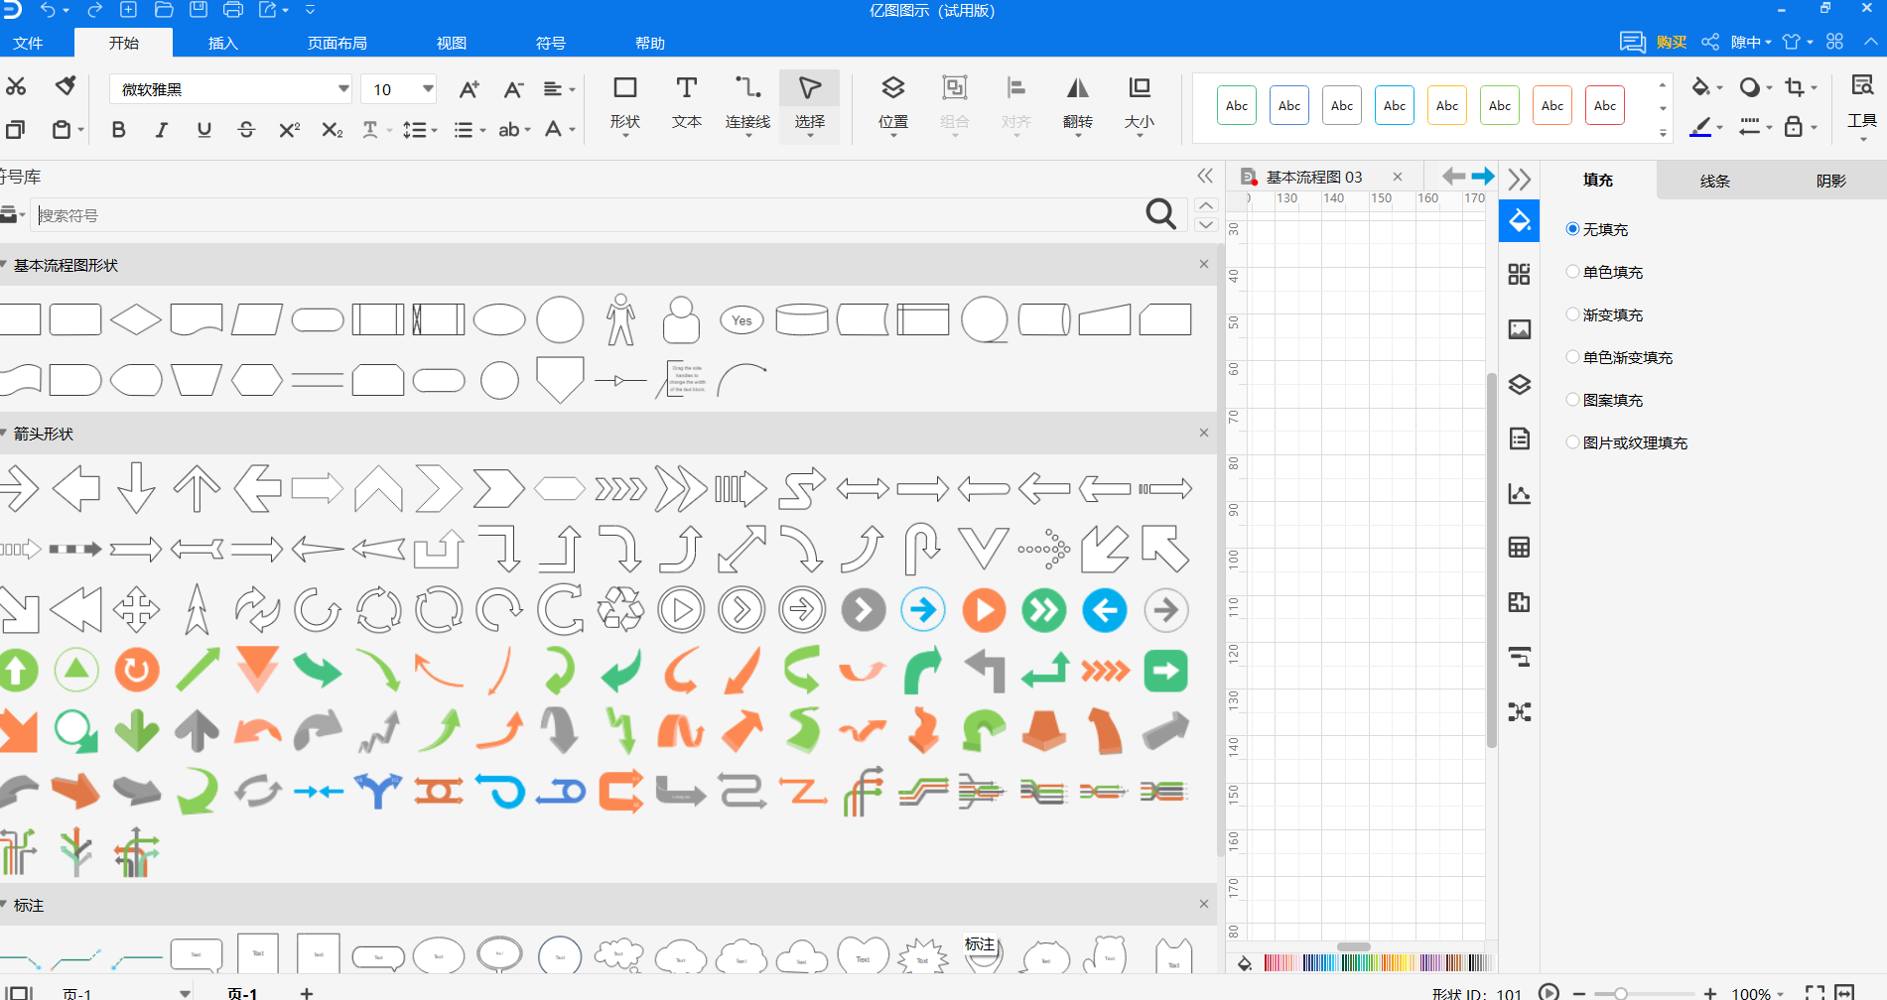The image size is (1887, 1000).
Task: Open the font size dropdown
Action: pyautogui.click(x=428, y=89)
